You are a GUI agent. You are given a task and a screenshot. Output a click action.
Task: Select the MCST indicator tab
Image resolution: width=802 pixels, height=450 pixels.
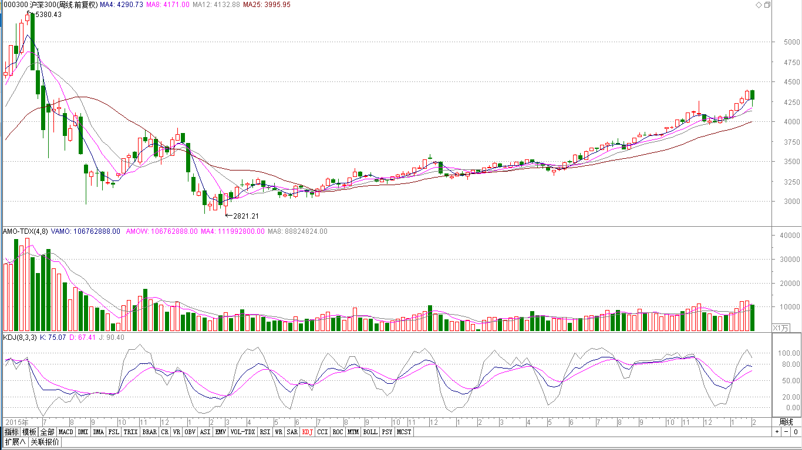[x=404, y=432]
